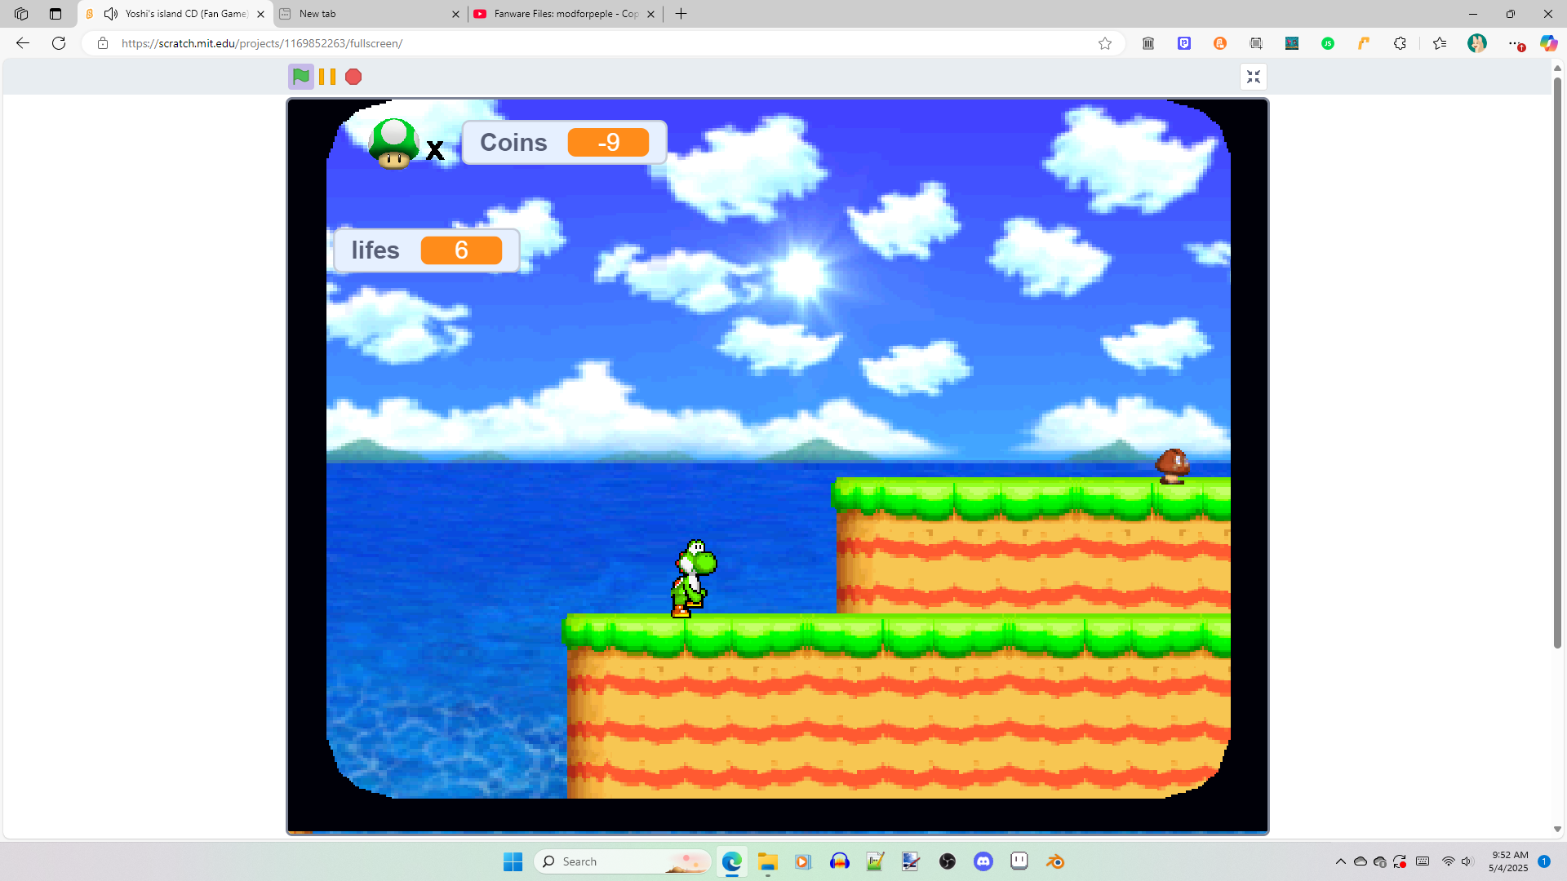Open notification center badge
Viewport: 1567px width, 881px height.
tap(1544, 861)
